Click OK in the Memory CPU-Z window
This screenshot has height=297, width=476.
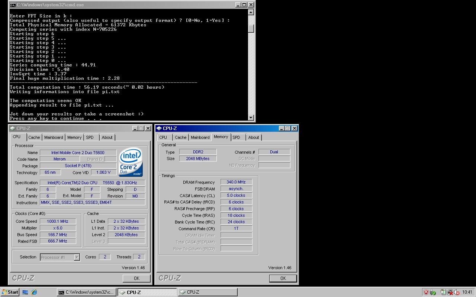pyautogui.click(x=283, y=278)
